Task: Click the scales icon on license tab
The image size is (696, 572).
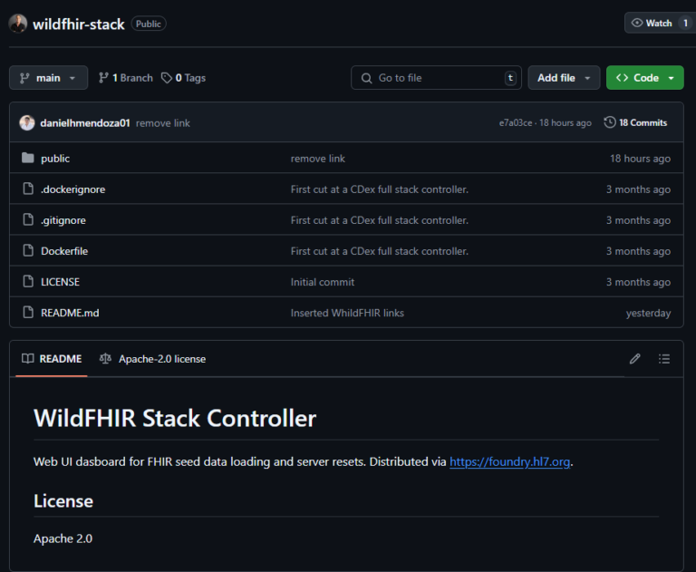Action: pyautogui.click(x=105, y=358)
